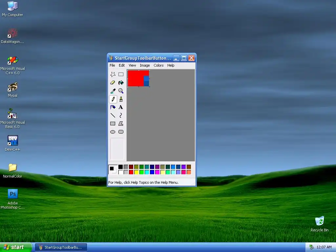The height and width of the screenshot is (252, 336).
Task: Open the File menu
Action: (112, 65)
